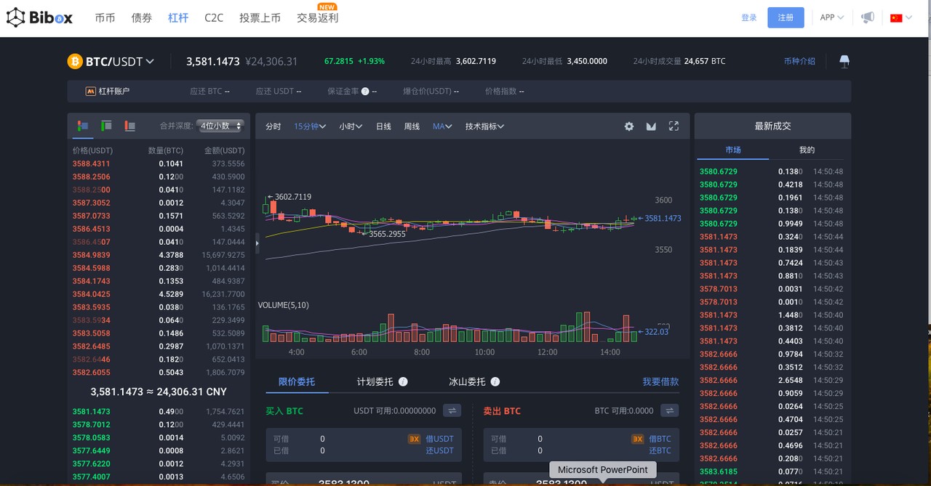
Task: Click the transfer arrows icon next to USDT 可用
Action: click(452, 410)
